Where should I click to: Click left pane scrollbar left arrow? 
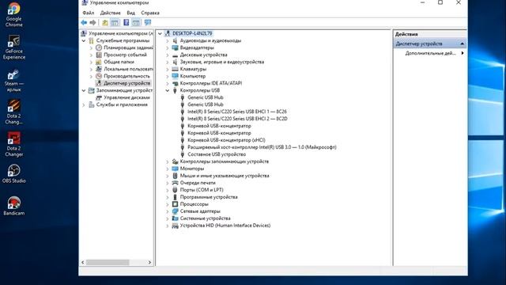pos(83,262)
